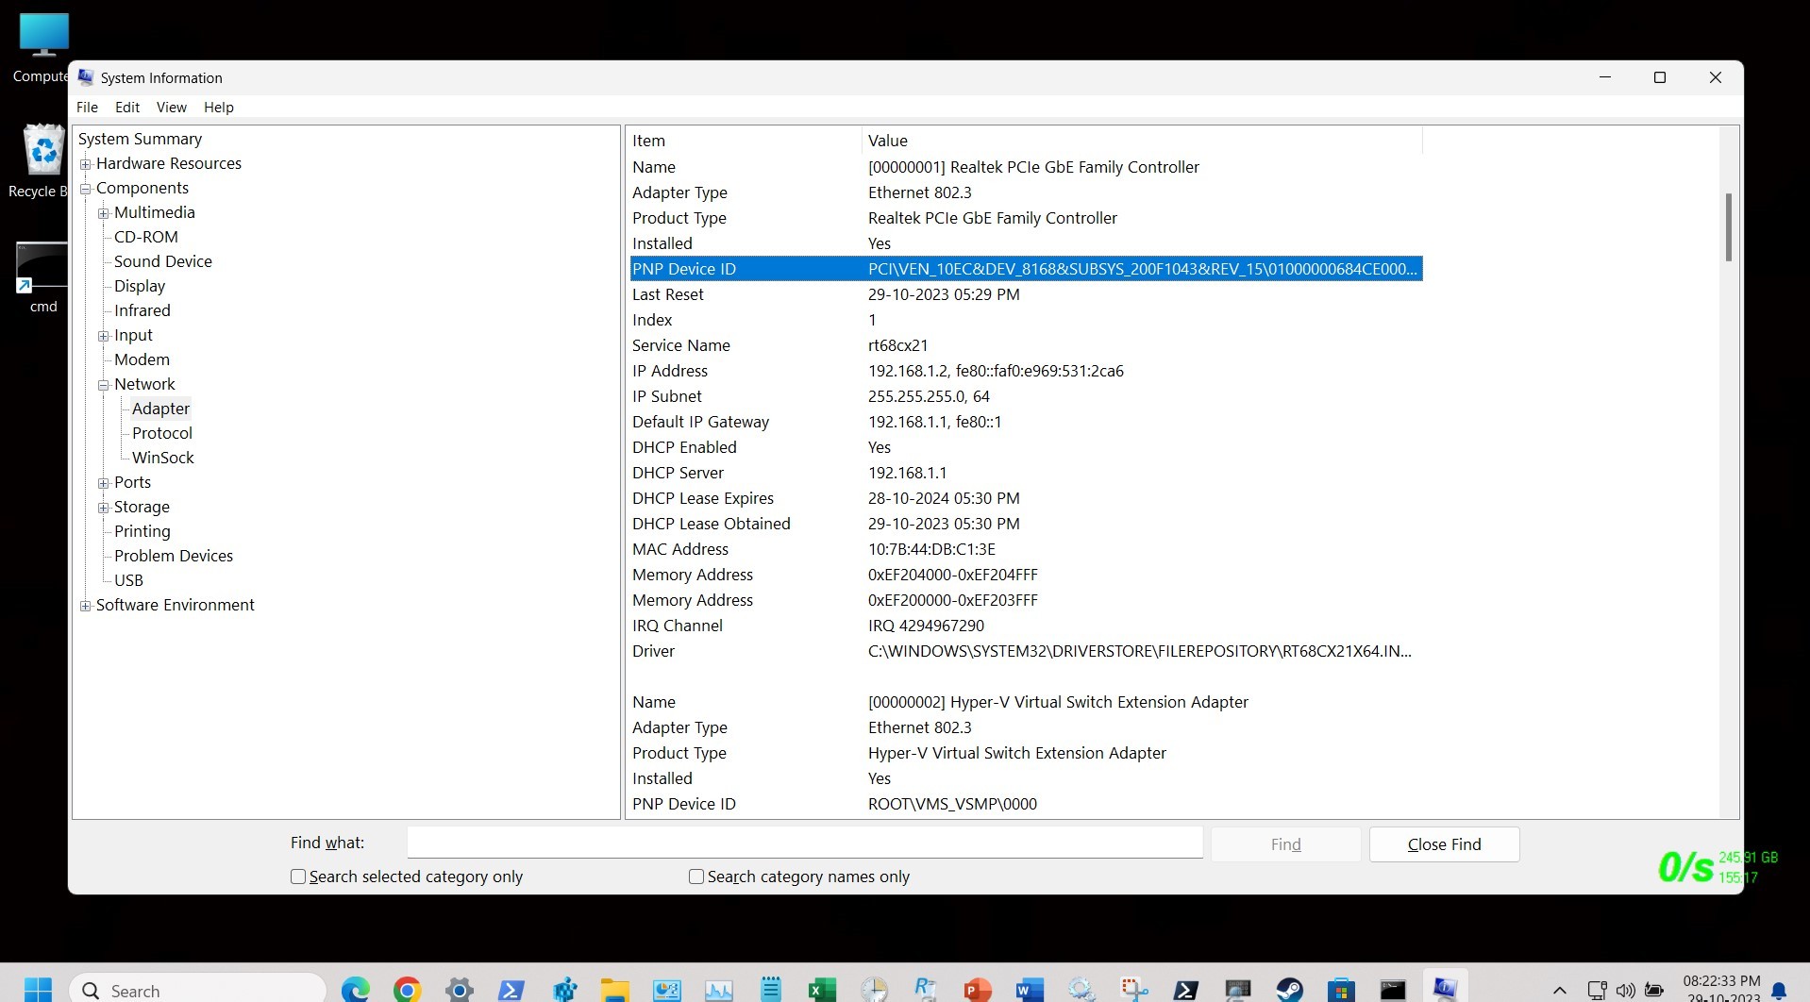Open Steam from the taskbar
The width and height of the screenshot is (1810, 1002).
coord(1289,990)
